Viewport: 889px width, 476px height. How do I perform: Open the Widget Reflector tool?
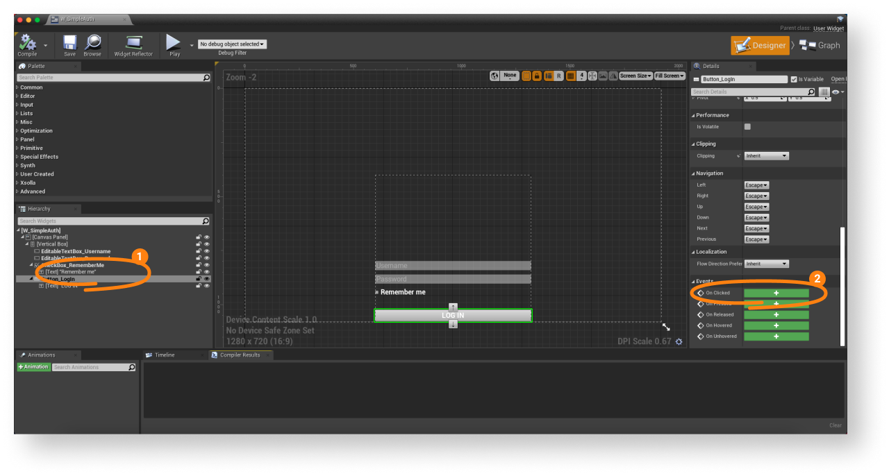coord(133,43)
